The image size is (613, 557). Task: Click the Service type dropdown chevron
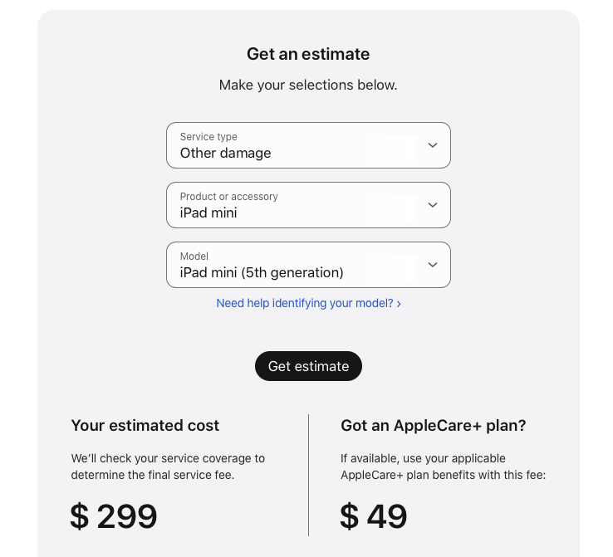[x=433, y=145]
